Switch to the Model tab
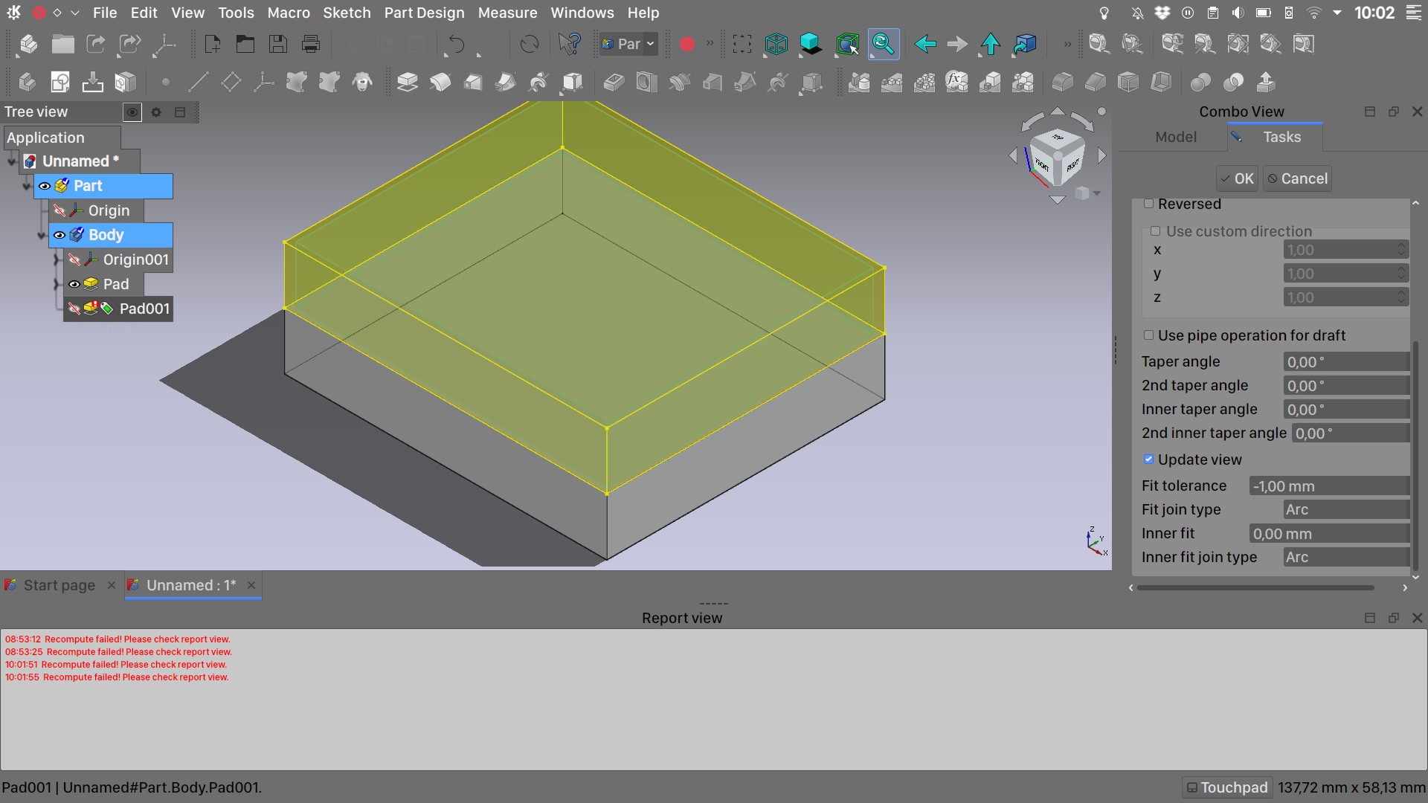This screenshot has width=1428, height=803. click(x=1175, y=137)
